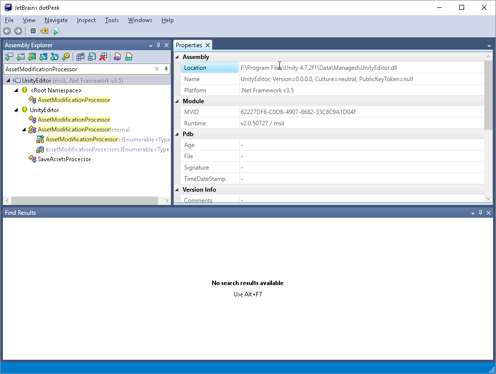Open the Find Results window options dropdown
The height and width of the screenshot is (374, 496).
[473, 213]
